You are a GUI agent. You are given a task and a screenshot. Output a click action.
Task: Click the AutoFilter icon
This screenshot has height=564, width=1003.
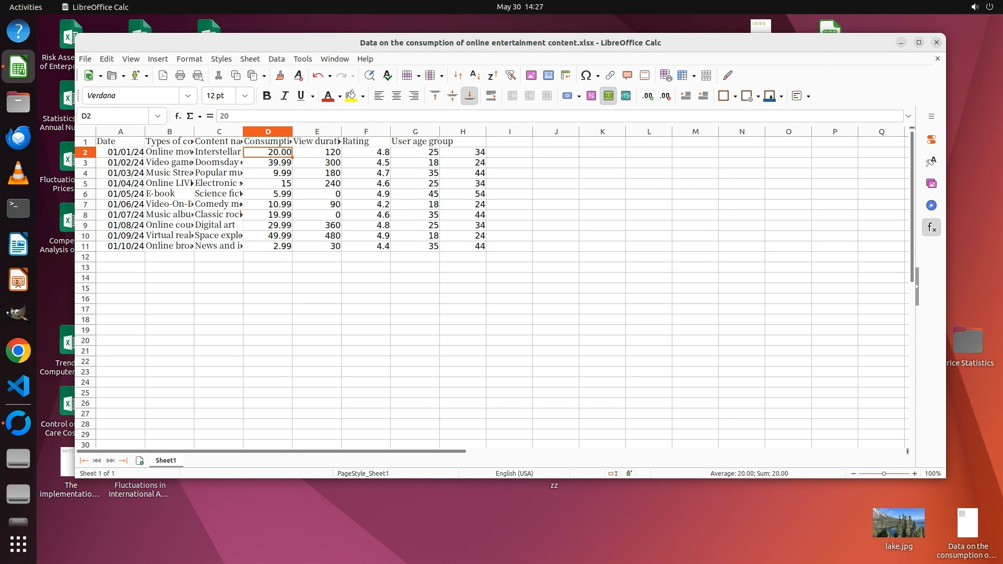[x=510, y=75]
